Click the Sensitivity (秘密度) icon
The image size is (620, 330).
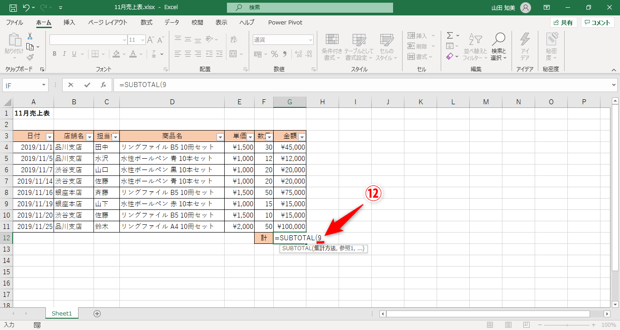(x=551, y=39)
